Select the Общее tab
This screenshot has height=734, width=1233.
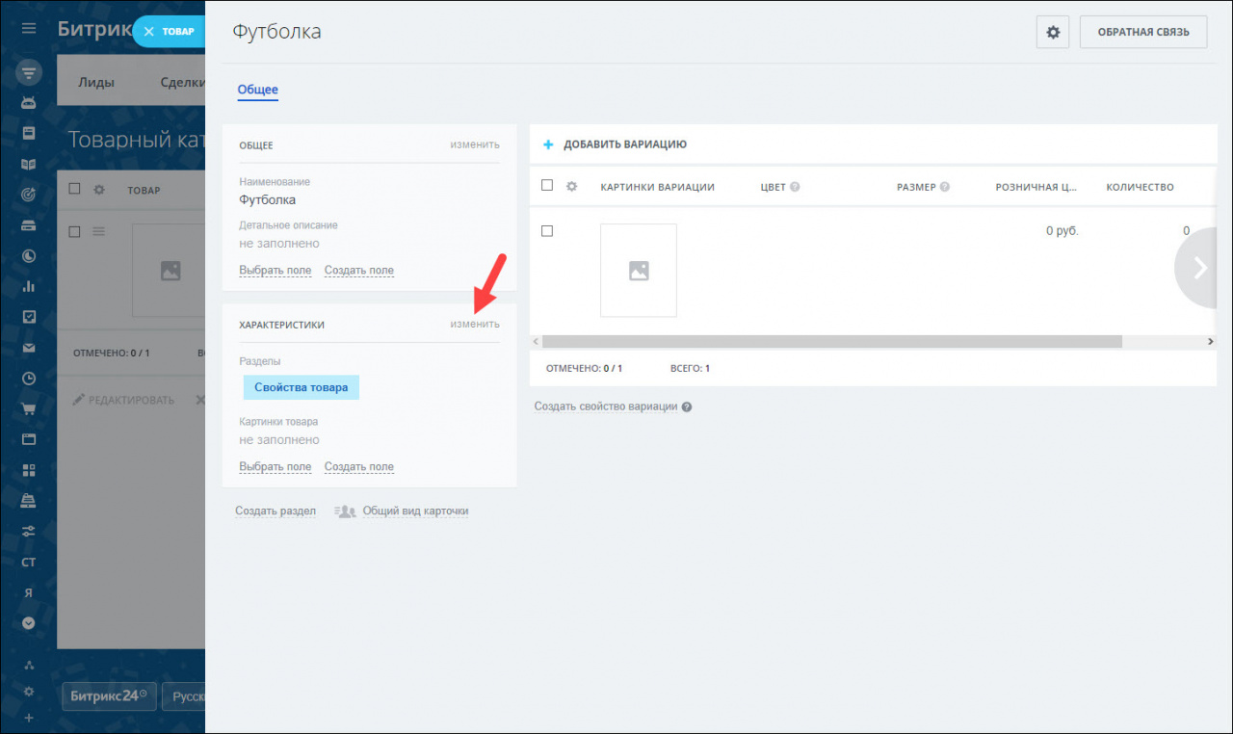pos(257,90)
